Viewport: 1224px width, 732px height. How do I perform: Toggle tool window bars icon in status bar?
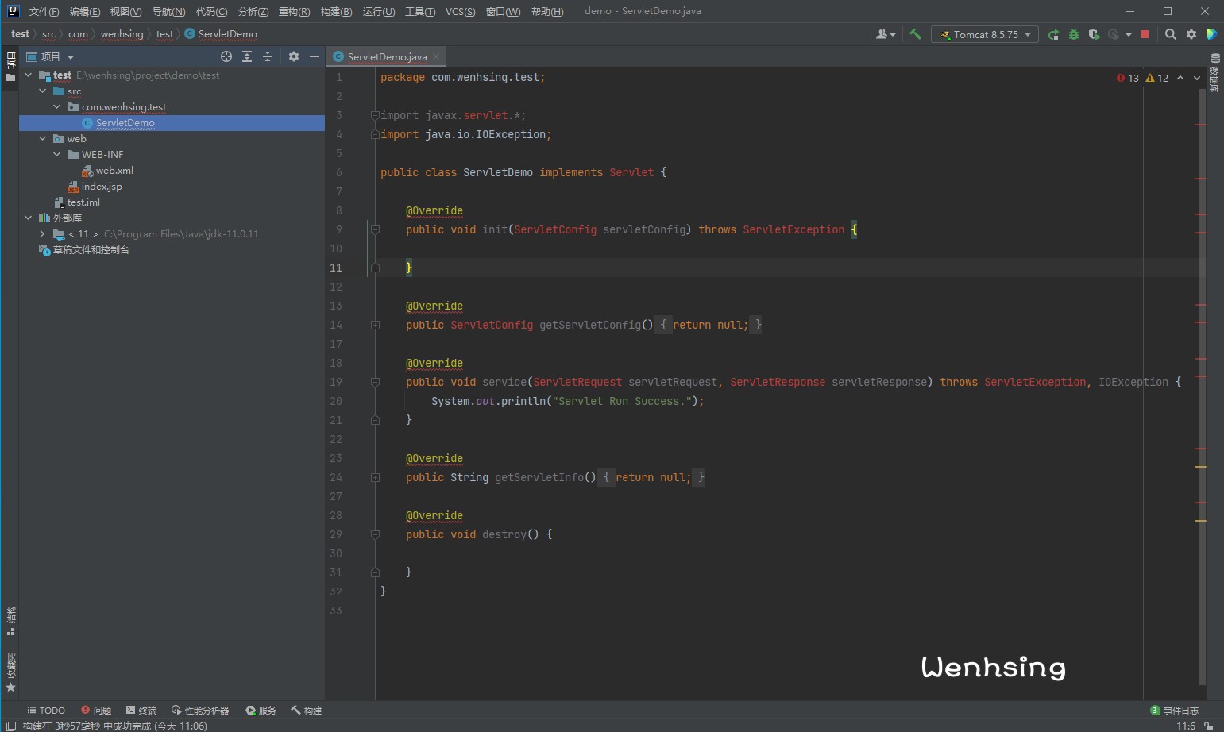(x=10, y=726)
